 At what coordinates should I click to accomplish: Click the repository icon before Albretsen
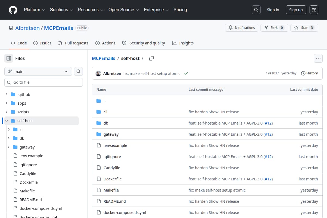point(11,28)
